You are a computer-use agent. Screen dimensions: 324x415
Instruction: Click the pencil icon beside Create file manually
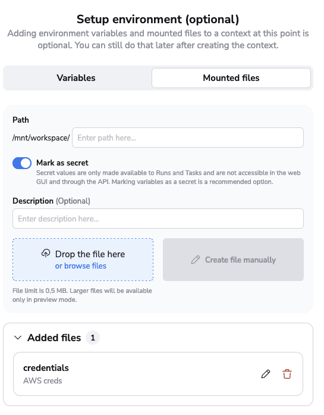196,260
